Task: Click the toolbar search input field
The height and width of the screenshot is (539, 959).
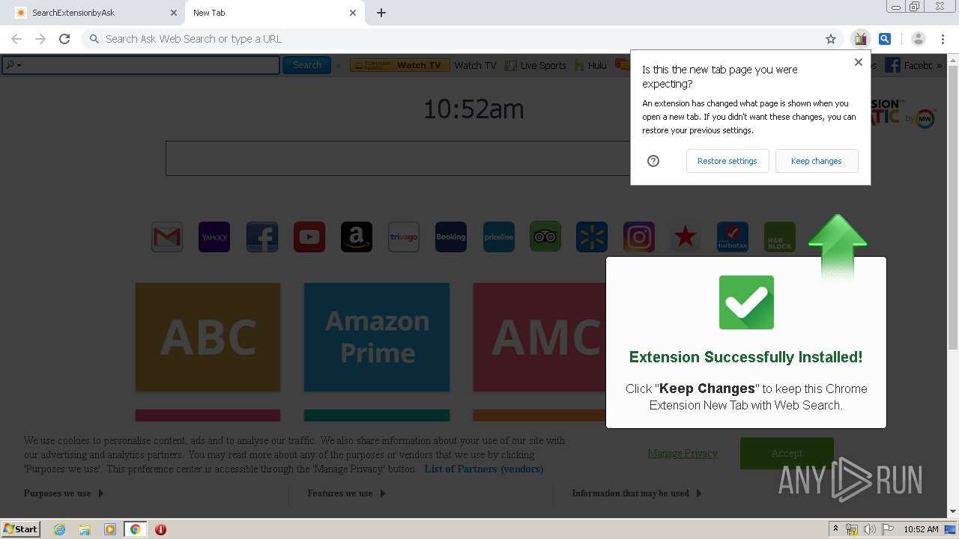Action: (141, 65)
